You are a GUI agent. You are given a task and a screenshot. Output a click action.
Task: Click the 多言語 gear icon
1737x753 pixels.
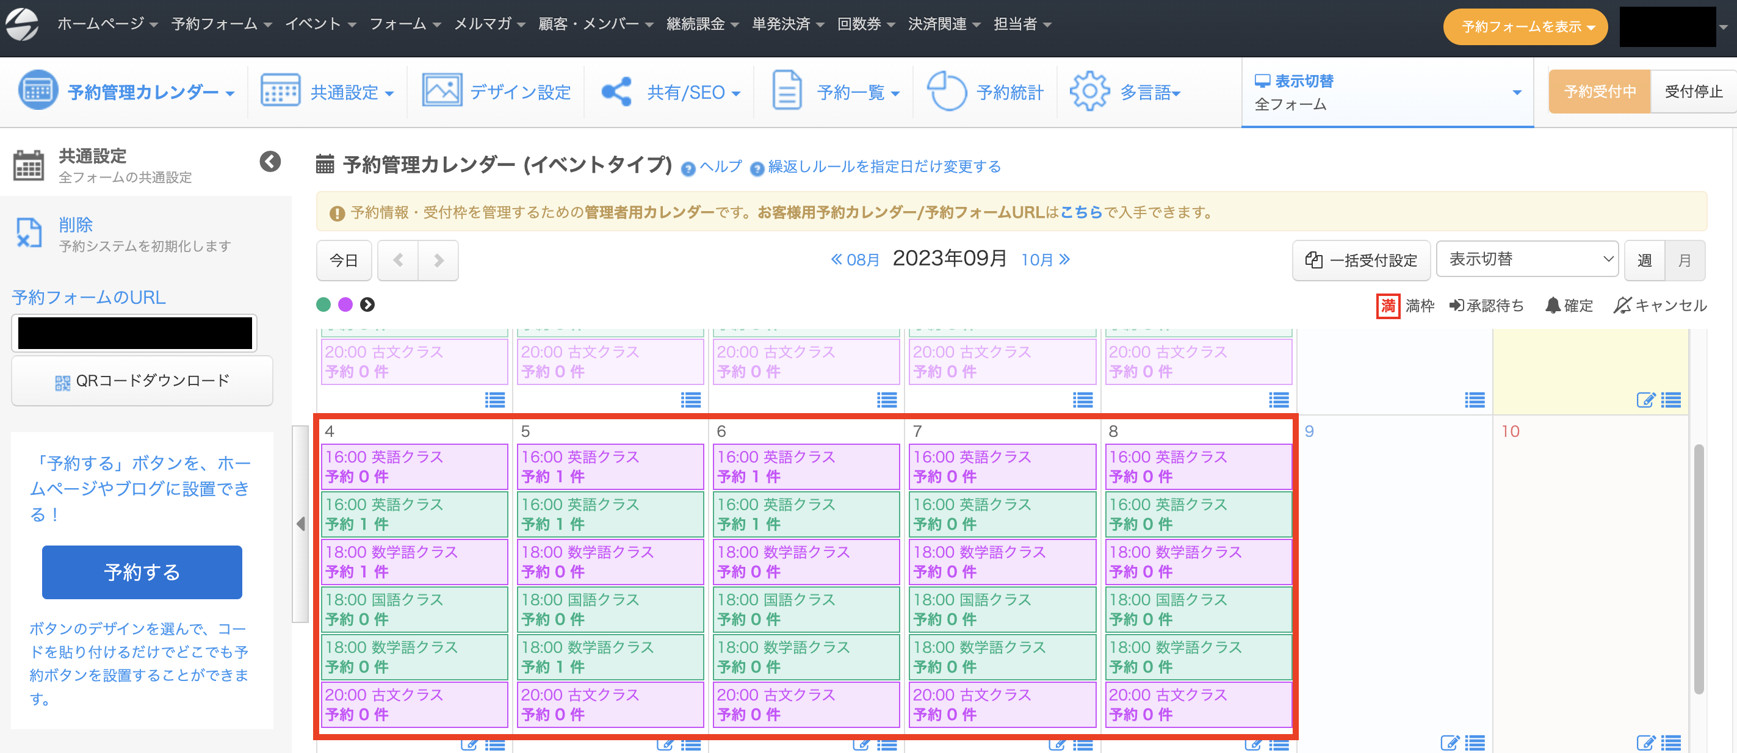pyautogui.click(x=1090, y=91)
